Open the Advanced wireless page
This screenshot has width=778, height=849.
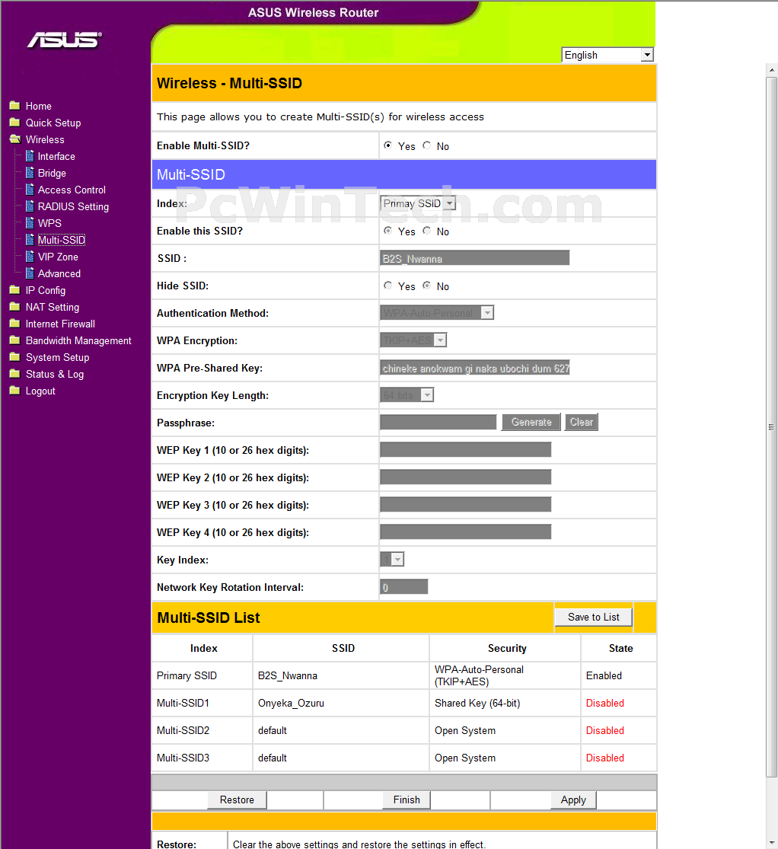[x=59, y=274]
